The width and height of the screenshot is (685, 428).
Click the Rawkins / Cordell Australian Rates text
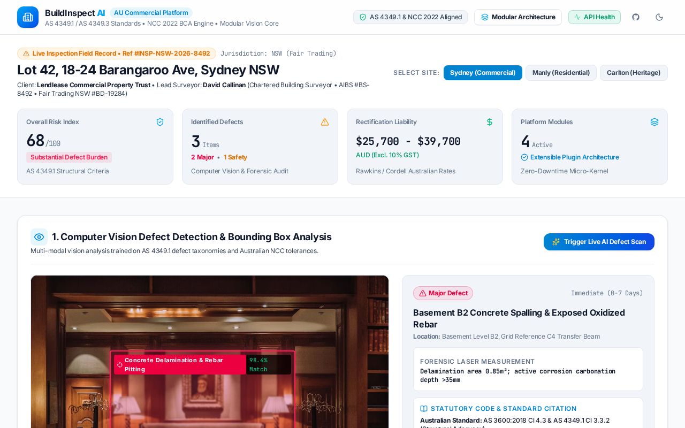406,171
